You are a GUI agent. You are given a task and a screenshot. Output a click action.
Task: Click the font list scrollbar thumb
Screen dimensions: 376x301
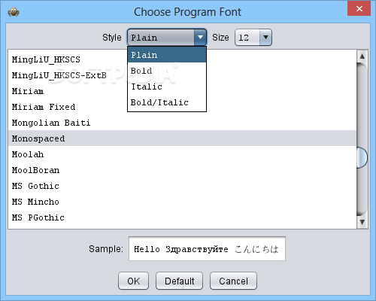[x=362, y=157]
